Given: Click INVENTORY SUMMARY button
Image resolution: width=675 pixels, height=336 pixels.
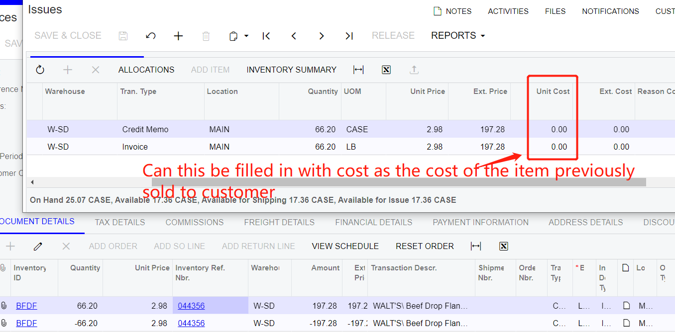Looking at the screenshot, I should coord(292,70).
